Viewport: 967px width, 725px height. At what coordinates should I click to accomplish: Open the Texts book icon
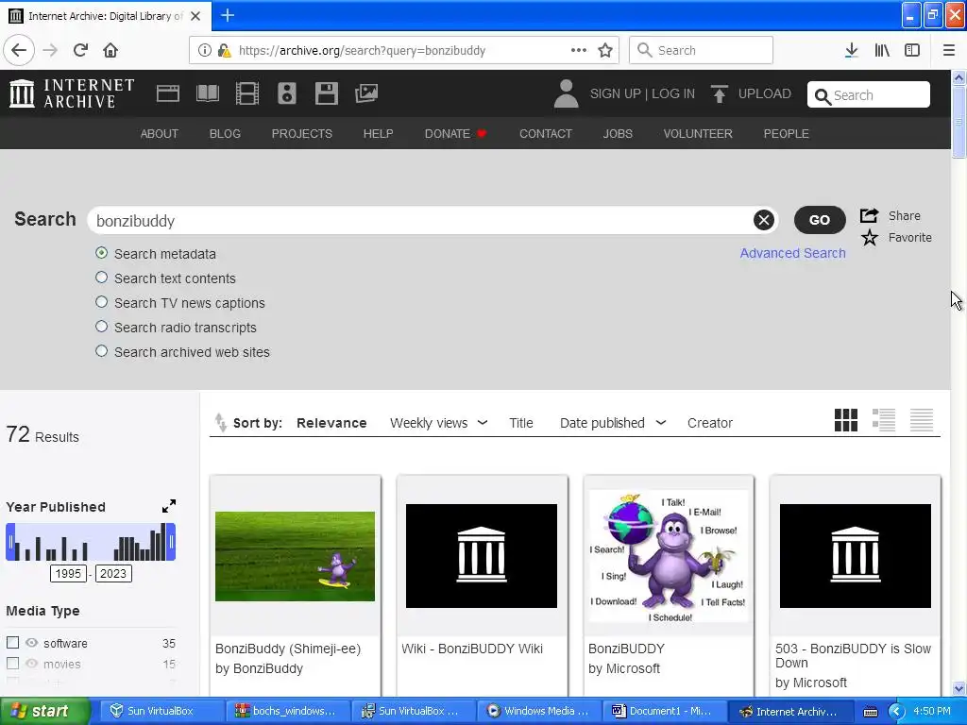pos(207,93)
